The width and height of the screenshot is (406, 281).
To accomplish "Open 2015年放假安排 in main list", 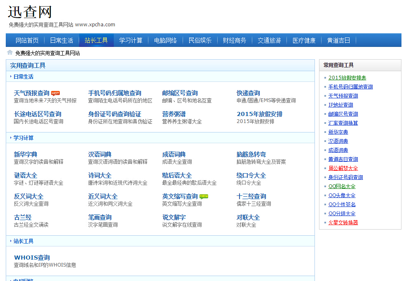I will pos(259,114).
